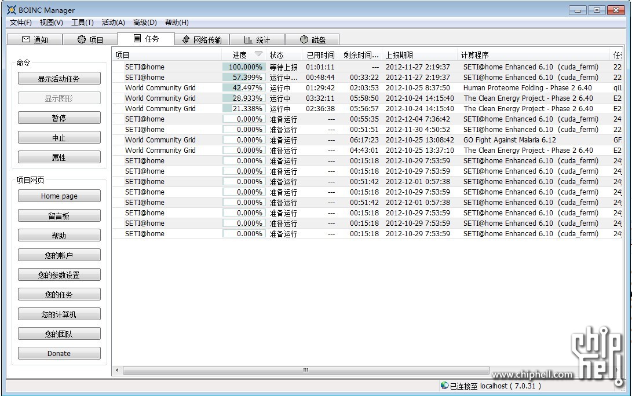The height and width of the screenshot is (396, 632).
Task: Click the BOINC logo in title bar
Action: tap(11, 10)
